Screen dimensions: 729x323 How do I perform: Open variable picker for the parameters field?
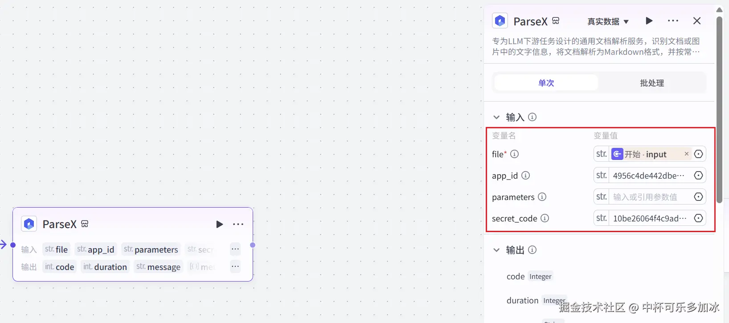698,197
